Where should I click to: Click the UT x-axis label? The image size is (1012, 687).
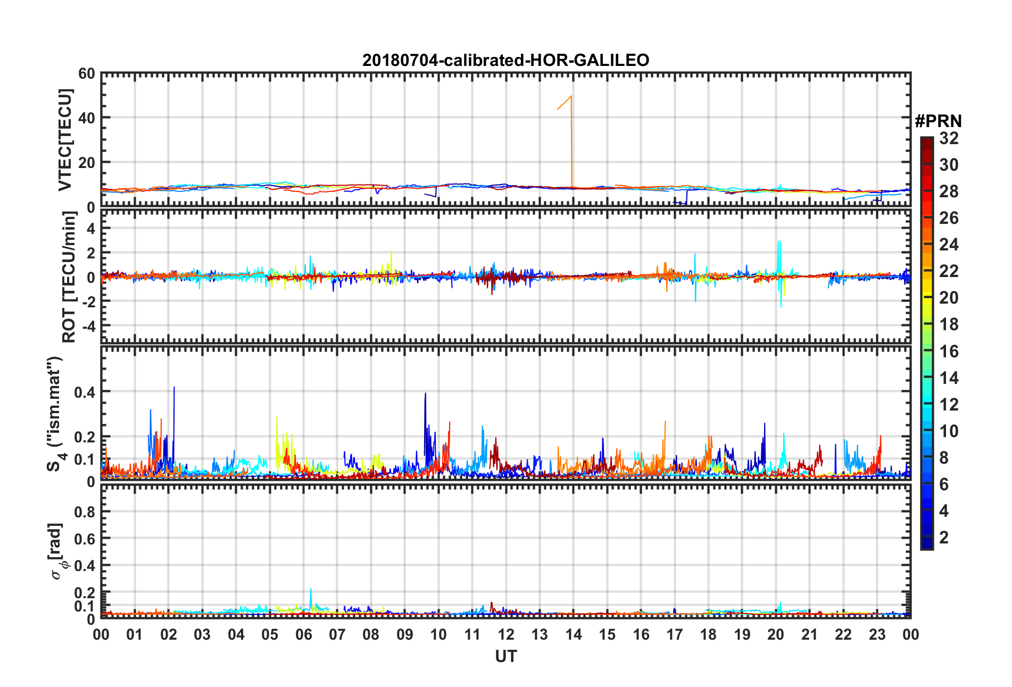[505, 657]
